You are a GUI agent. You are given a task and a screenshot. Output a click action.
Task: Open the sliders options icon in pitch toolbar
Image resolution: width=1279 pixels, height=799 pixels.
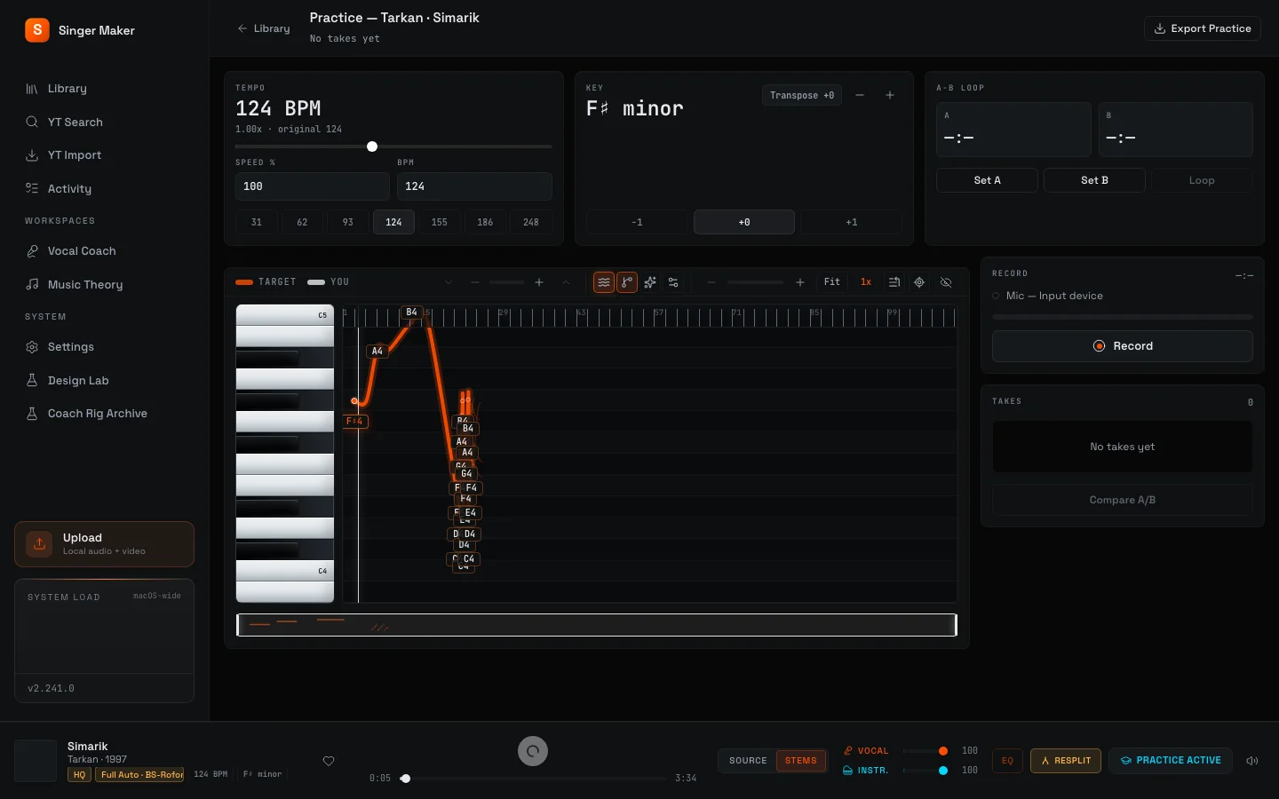coord(673,282)
